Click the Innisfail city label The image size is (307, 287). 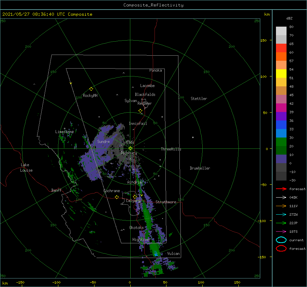138,124
